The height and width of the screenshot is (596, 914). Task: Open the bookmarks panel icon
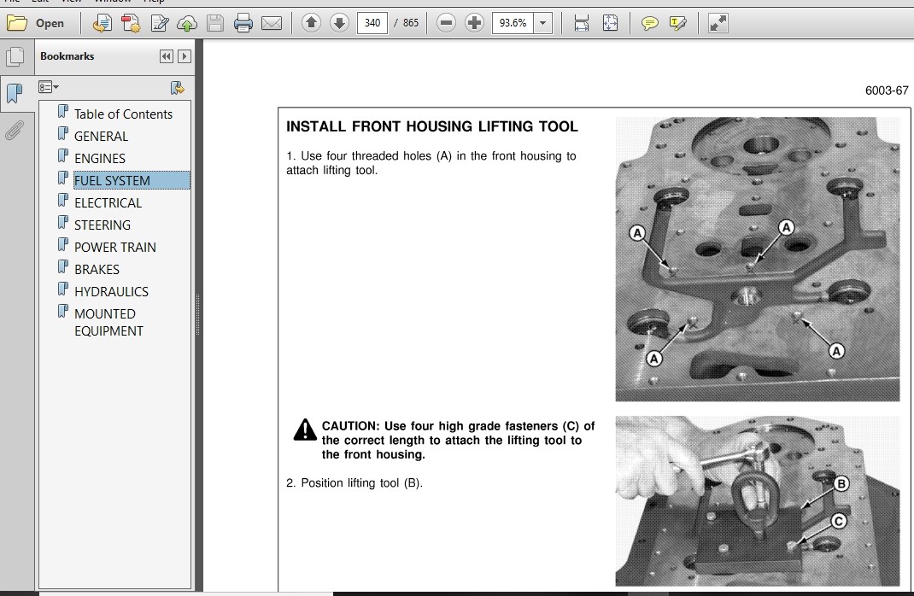click(15, 92)
